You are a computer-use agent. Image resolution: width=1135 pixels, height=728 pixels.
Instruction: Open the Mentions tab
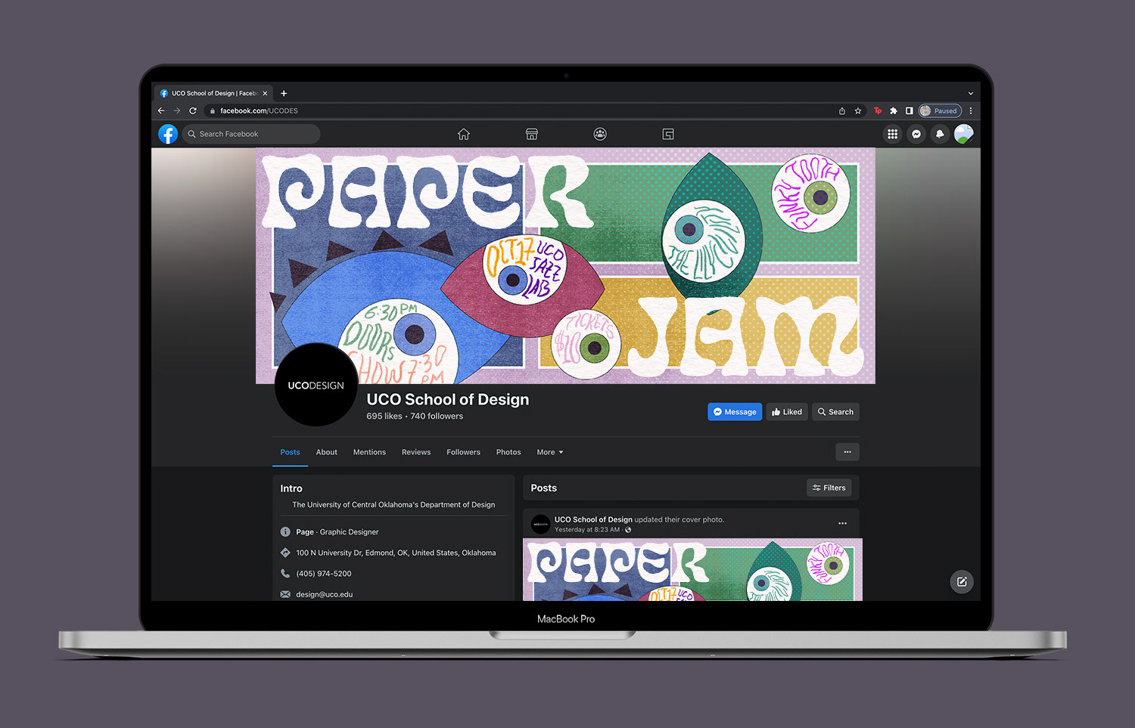pos(369,452)
